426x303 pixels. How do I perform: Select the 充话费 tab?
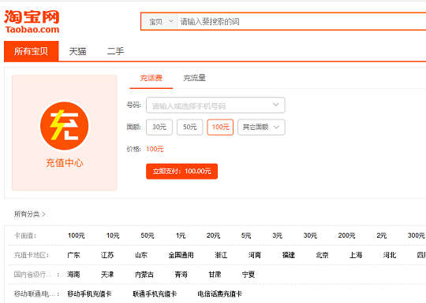tap(151, 78)
